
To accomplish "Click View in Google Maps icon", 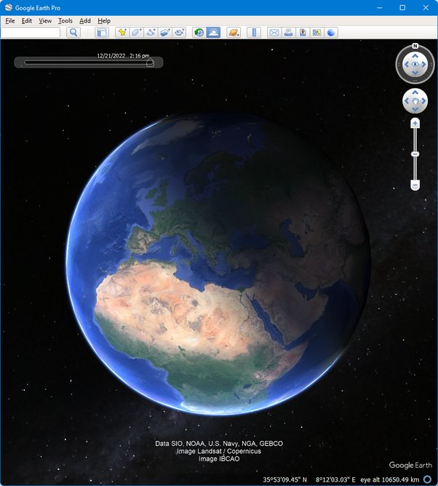I will pos(316,32).
